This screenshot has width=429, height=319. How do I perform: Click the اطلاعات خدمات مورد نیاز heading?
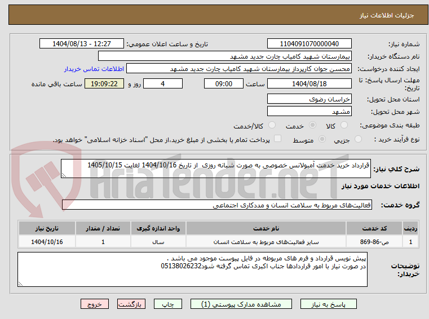(381, 187)
